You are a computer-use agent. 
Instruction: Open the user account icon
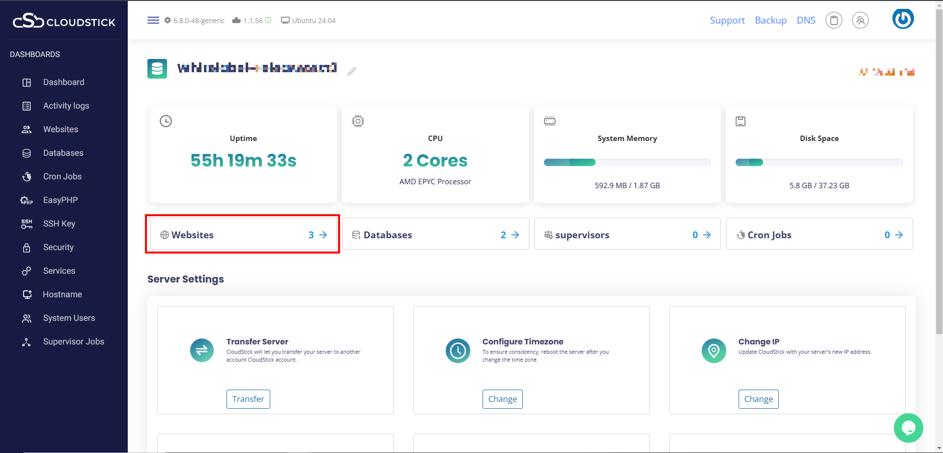(x=860, y=20)
